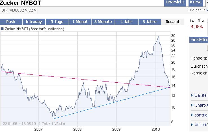This screenshot has width=208, height=132.
Task: Select the Intraday time range tab
Action: [34, 22]
